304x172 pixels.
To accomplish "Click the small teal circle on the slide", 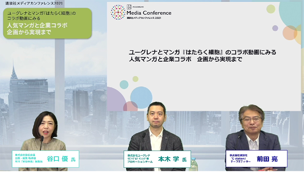I will click(x=124, y=85).
